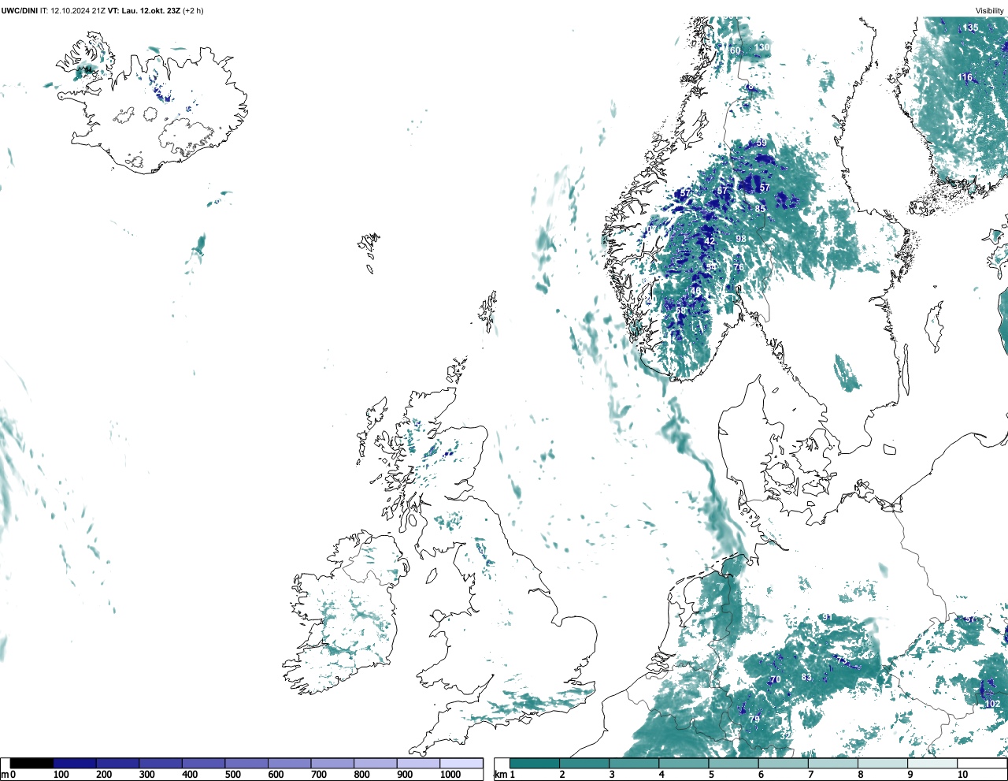
Task: Select the '98' value over Norway
Action: click(x=741, y=239)
